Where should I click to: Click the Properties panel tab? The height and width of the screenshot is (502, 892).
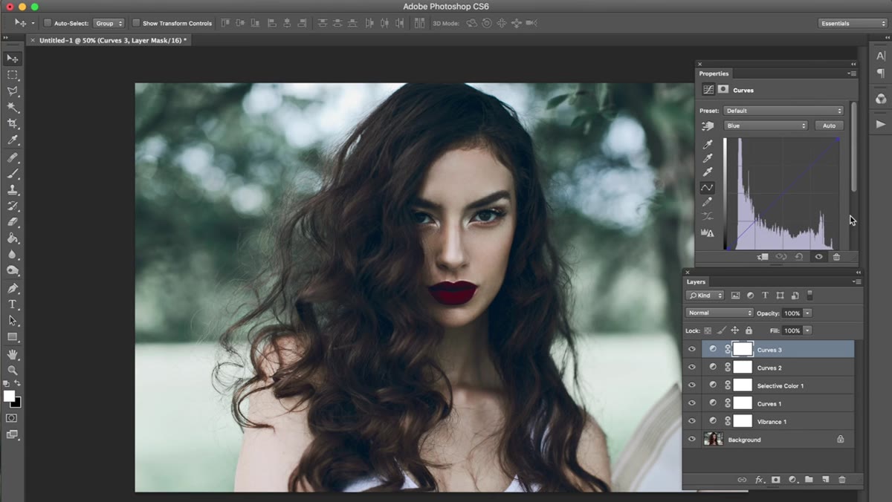click(x=714, y=74)
